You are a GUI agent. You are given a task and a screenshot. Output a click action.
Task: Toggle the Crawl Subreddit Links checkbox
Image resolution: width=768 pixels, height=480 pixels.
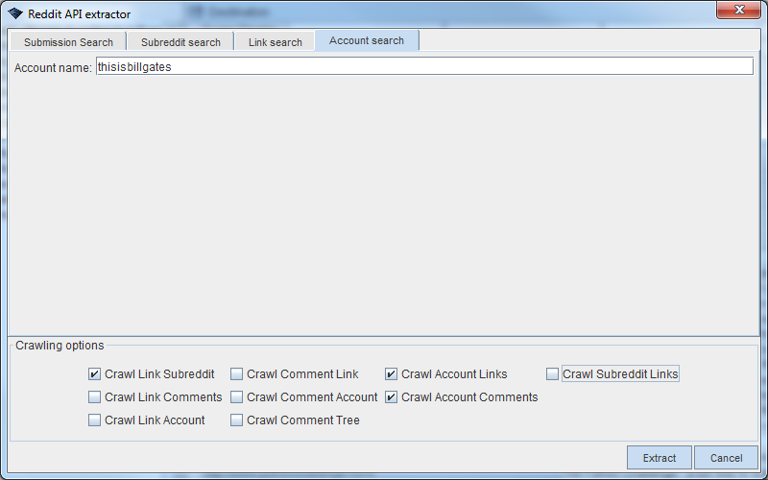553,374
